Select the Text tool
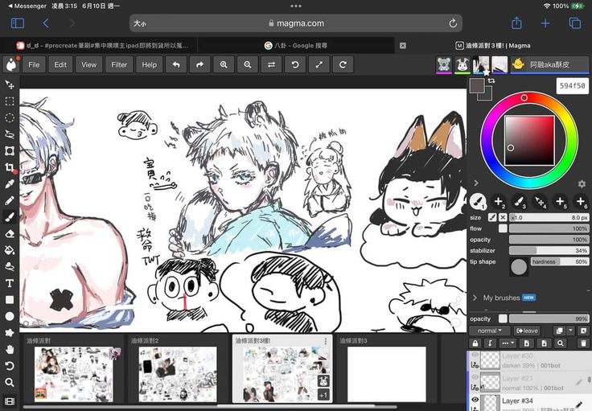 point(10,283)
